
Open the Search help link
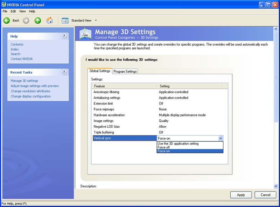click(x=15, y=54)
